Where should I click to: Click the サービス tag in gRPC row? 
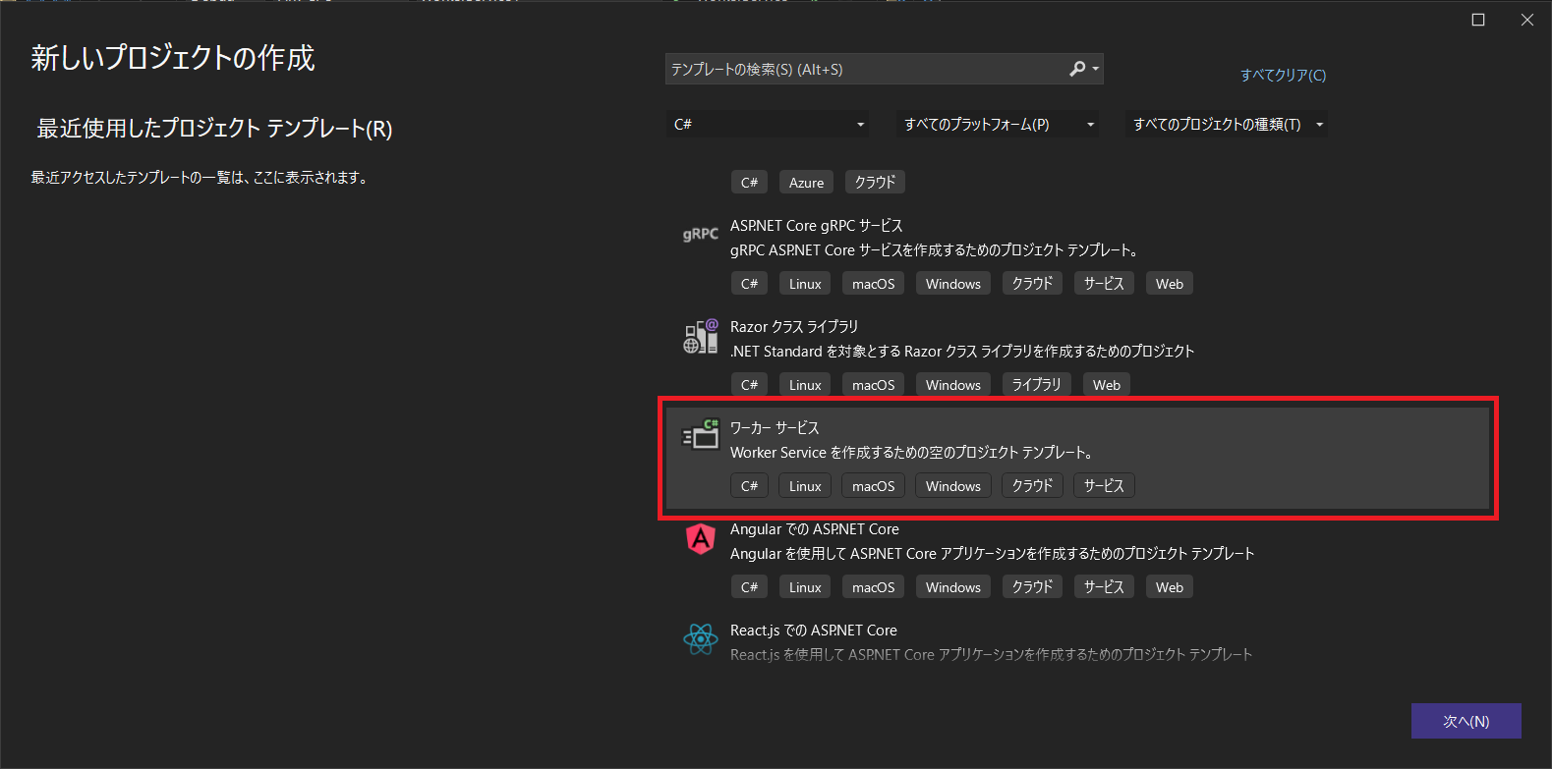[1104, 284]
